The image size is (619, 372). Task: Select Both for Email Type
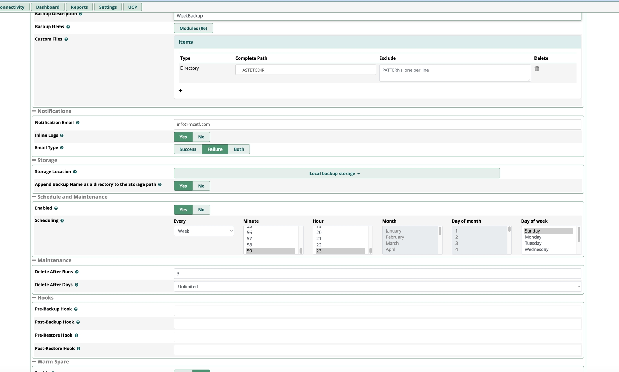coord(239,149)
